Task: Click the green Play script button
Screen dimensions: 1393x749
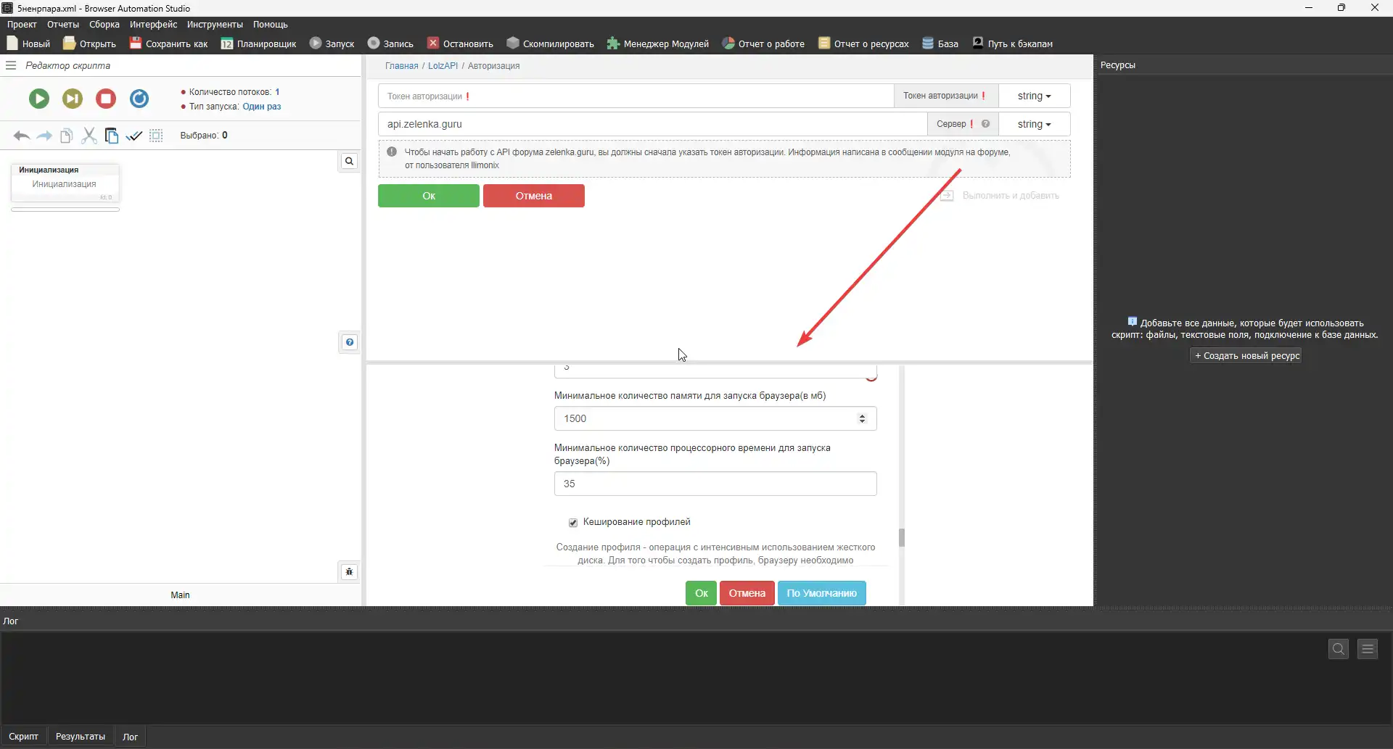Action: point(39,99)
